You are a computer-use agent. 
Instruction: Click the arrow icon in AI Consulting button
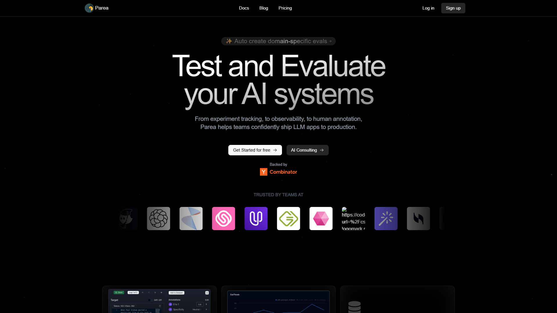click(322, 150)
